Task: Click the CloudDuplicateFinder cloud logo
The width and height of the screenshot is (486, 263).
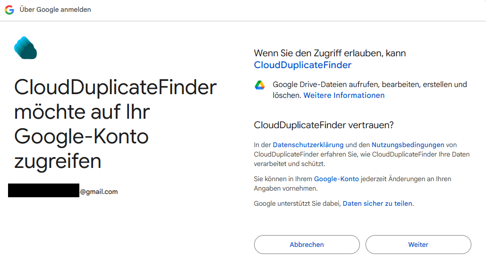Action: point(26,48)
